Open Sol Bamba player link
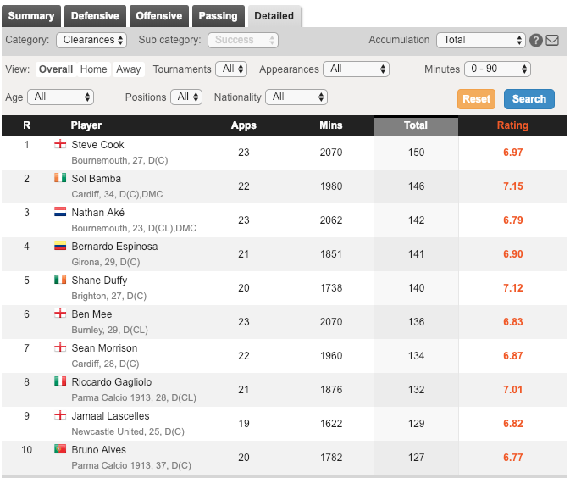The height and width of the screenshot is (478, 570). coord(96,179)
